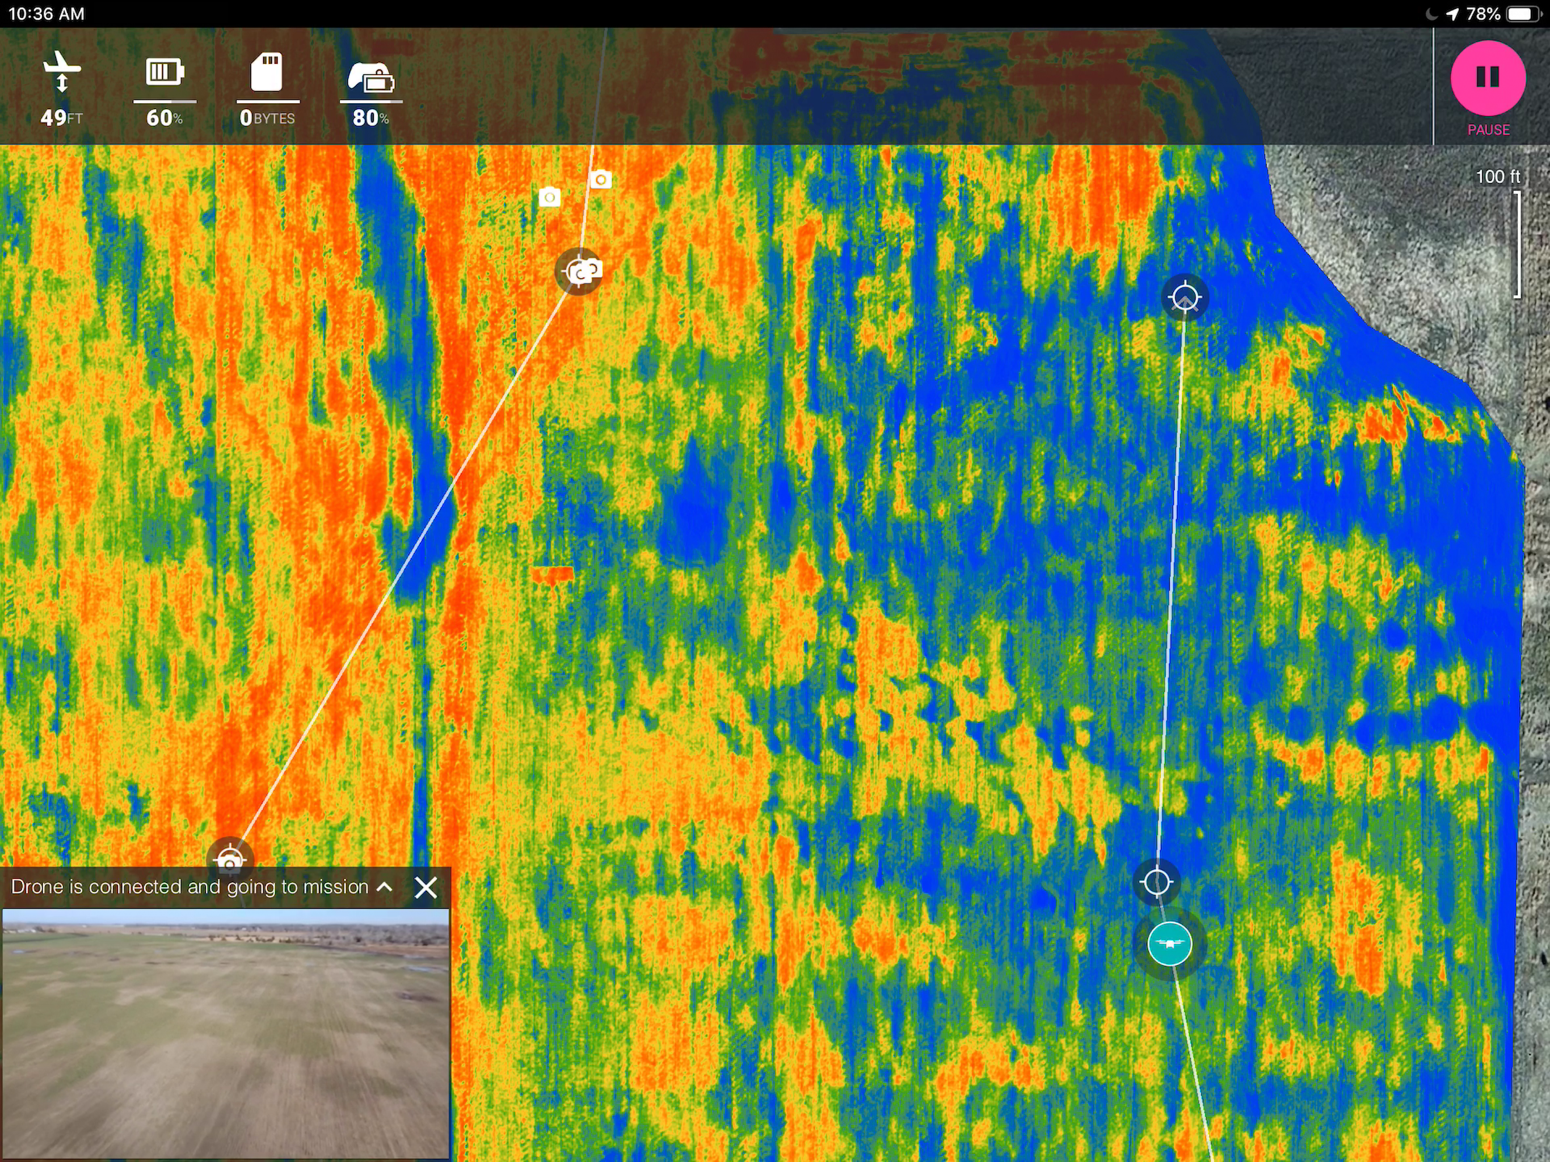This screenshot has width=1550, height=1162.
Task: Tap the altitude 49 FT indicator icon
Action: [x=62, y=72]
